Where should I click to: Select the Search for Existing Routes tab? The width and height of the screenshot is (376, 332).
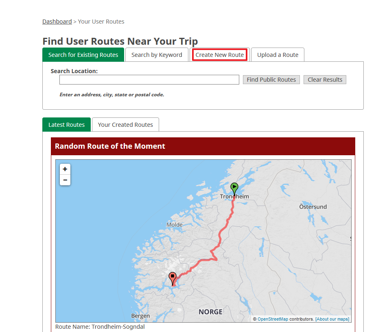83,55
